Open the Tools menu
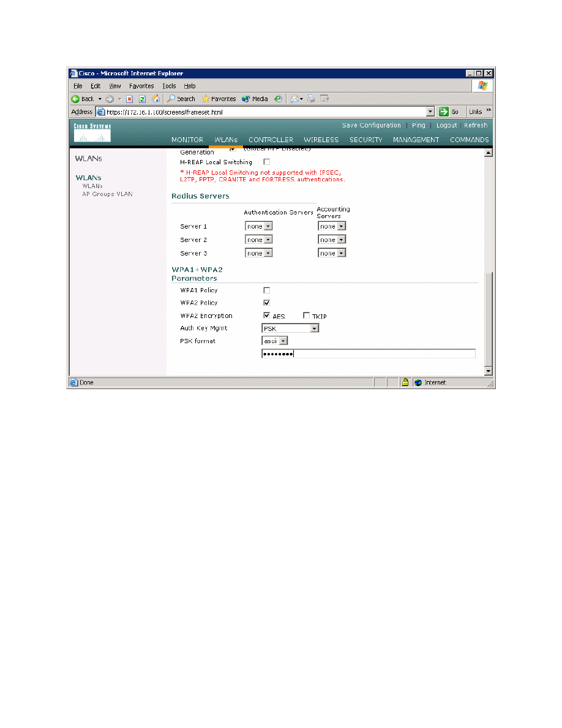562x728 pixels. [x=169, y=86]
